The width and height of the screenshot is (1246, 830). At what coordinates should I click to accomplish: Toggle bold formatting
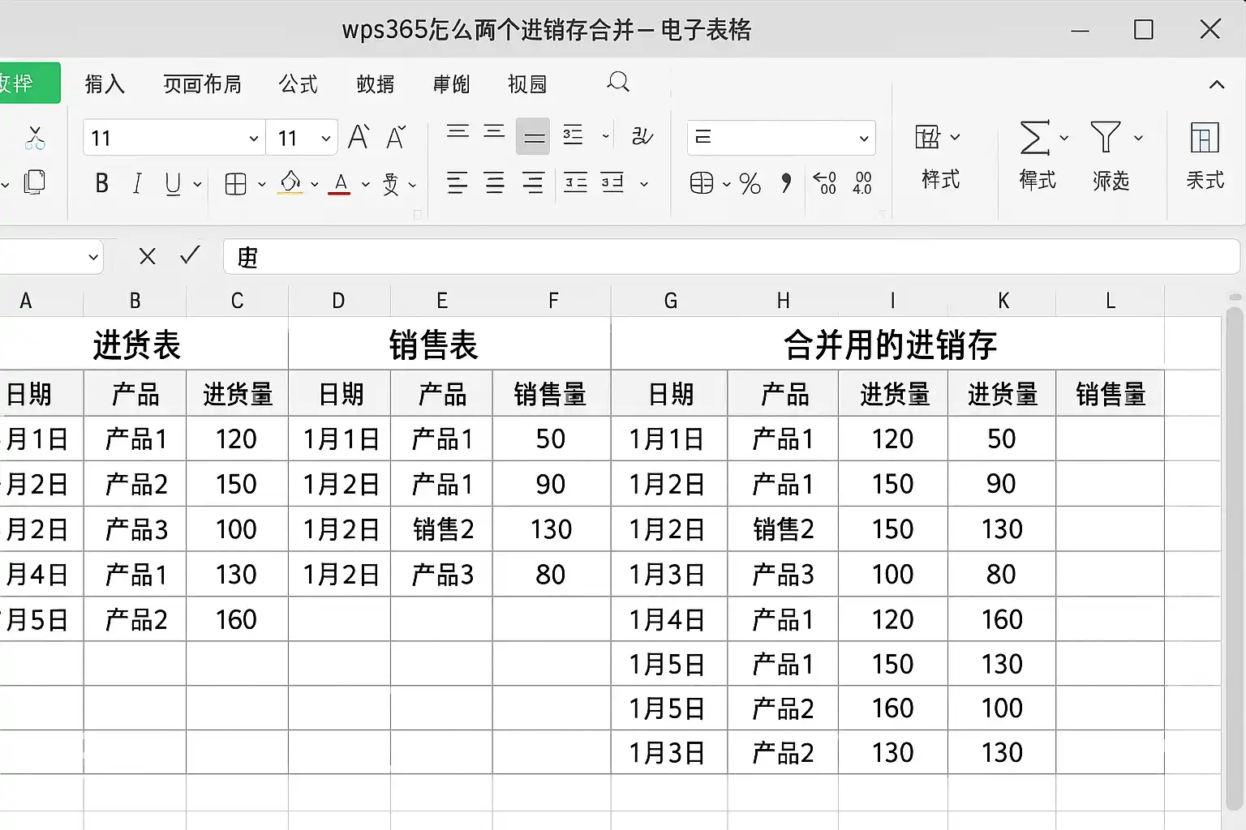tap(101, 184)
